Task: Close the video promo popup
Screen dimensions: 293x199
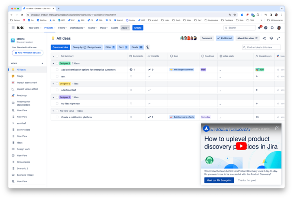Action: (x=277, y=127)
